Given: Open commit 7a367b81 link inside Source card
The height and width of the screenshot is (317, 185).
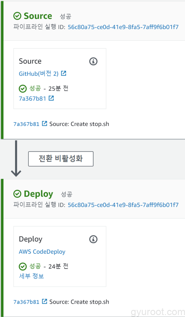Looking at the screenshot, I should pyautogui.click(x=32, y=98).
